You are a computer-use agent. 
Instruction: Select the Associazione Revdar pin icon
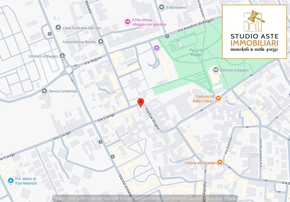point(101,42)
